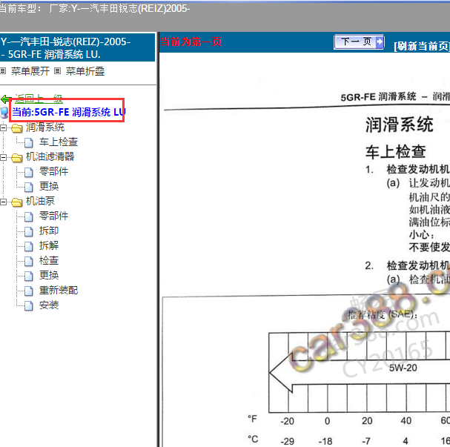Click the 当前为第一页 status text

[x=191, y=42]
